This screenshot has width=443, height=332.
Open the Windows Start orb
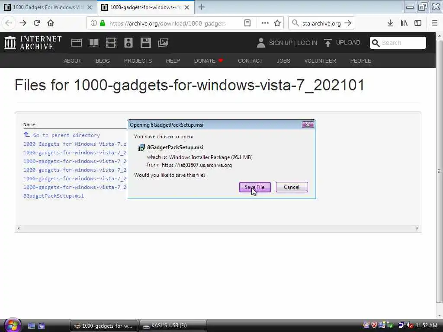[x=12, y=325]
